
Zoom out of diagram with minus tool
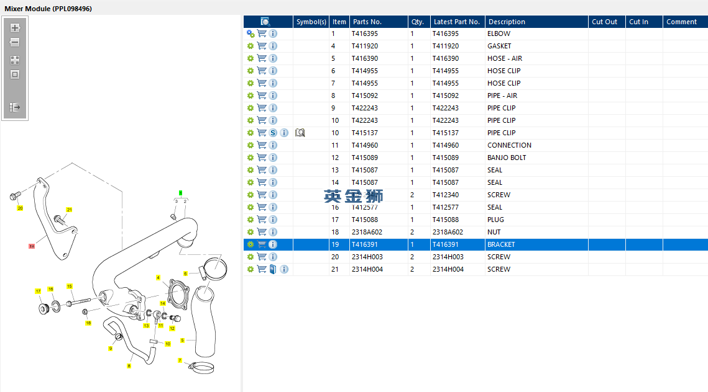(15, 42)
